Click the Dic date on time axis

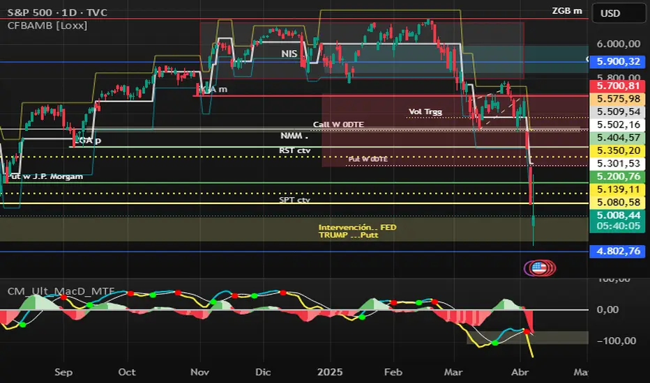[263, 373]
